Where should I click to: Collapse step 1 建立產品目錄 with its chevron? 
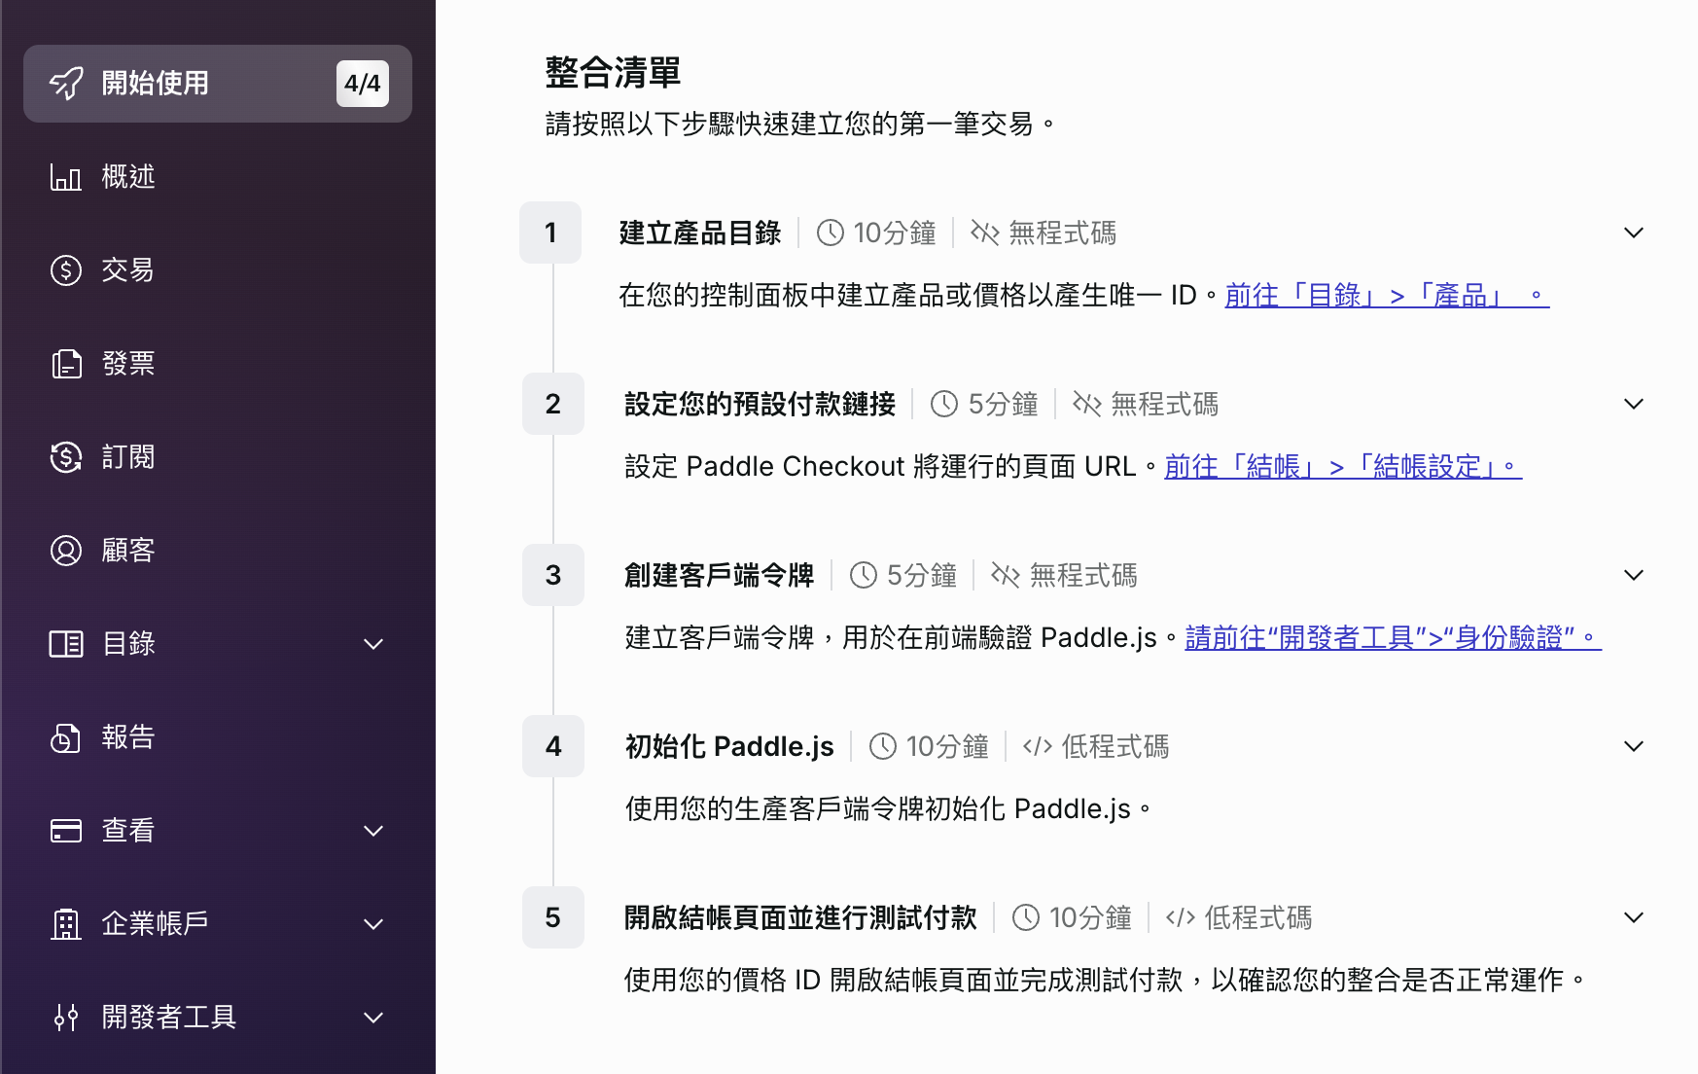pos(1634,233)
